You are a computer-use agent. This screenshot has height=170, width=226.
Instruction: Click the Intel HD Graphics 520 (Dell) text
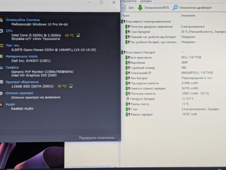tap(34, 75)
